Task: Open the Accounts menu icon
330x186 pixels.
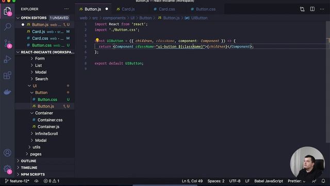Action: click(7, 153)
